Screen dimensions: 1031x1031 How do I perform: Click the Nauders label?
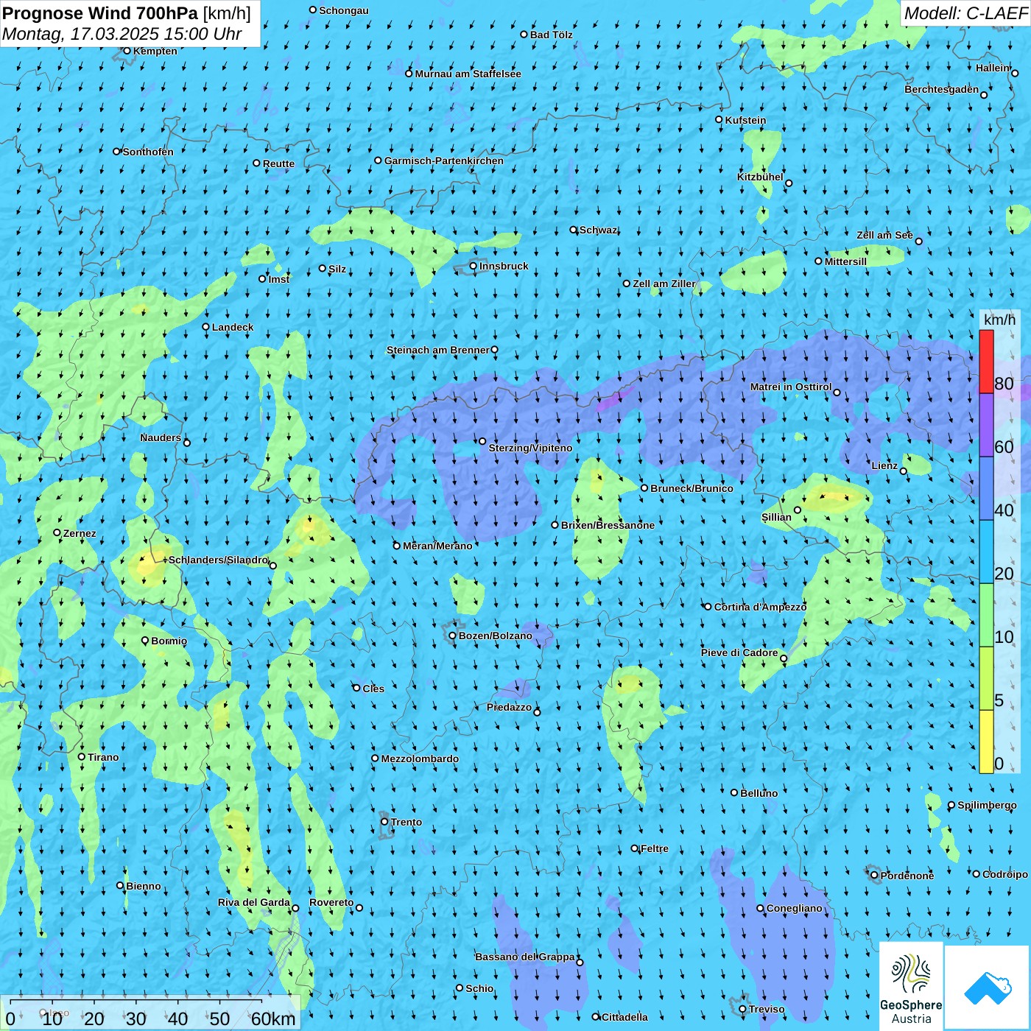(x=161, y=437)
